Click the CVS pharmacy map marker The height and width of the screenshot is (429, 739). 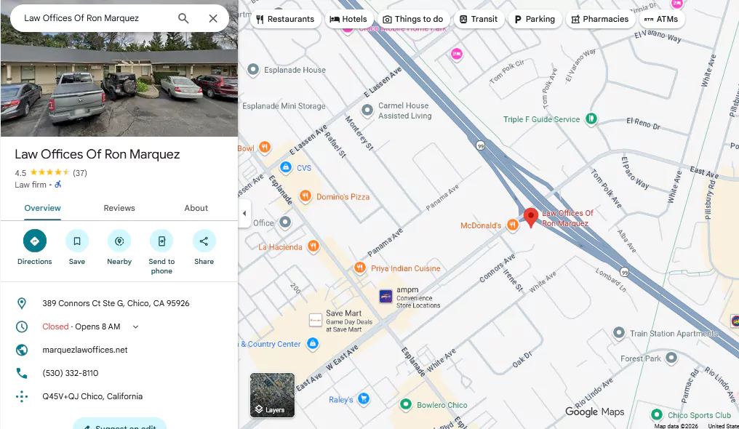(286, 167)
